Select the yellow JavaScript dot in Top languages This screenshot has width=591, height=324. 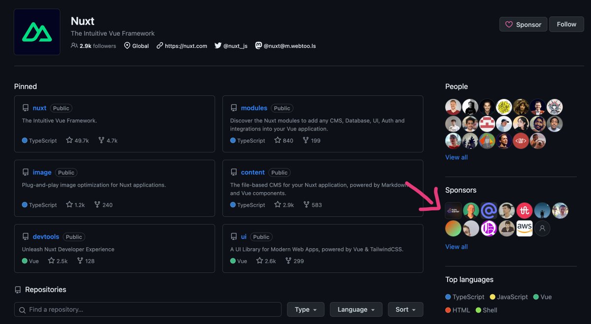(x=493, y=297)
